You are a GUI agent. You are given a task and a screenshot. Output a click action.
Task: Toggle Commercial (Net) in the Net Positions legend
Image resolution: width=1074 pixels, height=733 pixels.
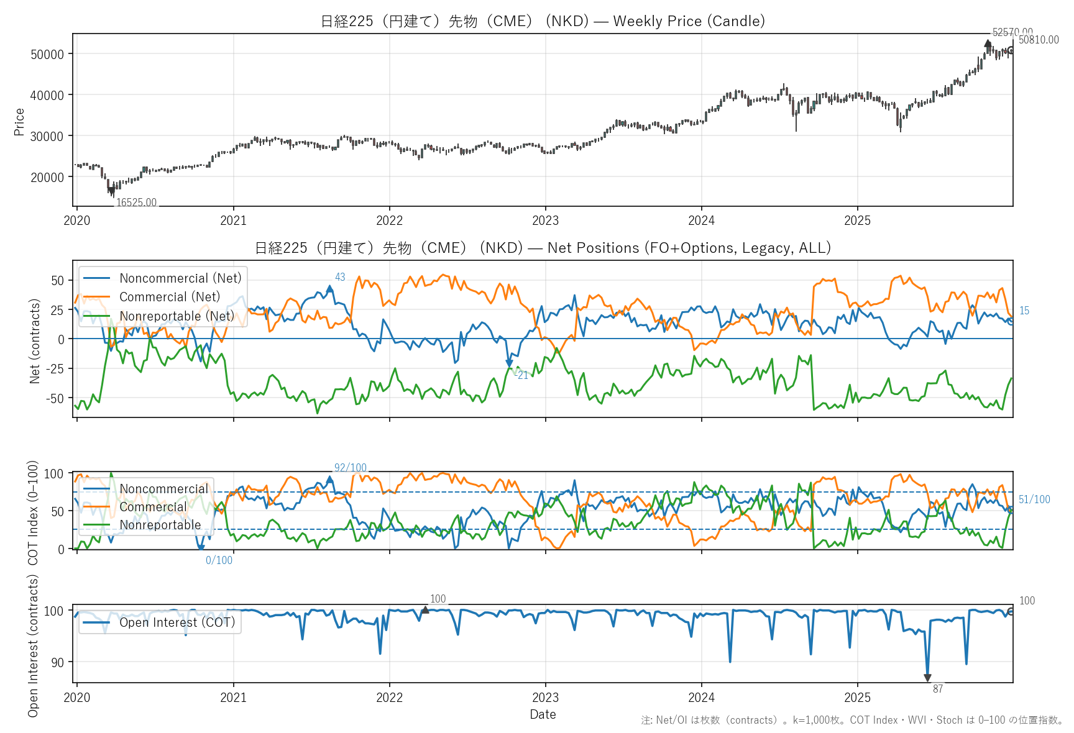point(170,297)
